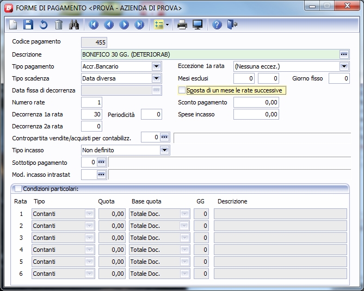364x291 pixels.
Task: Click the Descrizione ellipsis lookup button
Action: (x=343, y=54)
